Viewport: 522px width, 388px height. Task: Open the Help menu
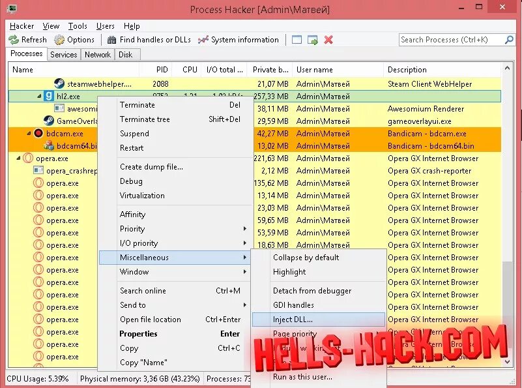(132, 26)
